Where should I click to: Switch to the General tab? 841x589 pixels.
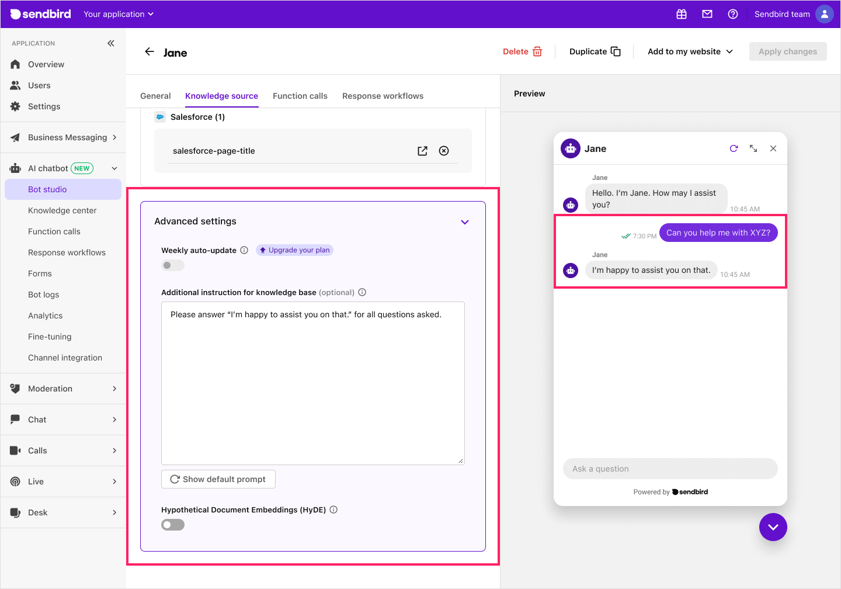(x=155, y=96)
